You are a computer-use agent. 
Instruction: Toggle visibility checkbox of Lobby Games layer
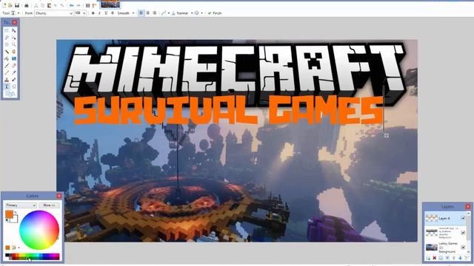(x=463, y=248)
